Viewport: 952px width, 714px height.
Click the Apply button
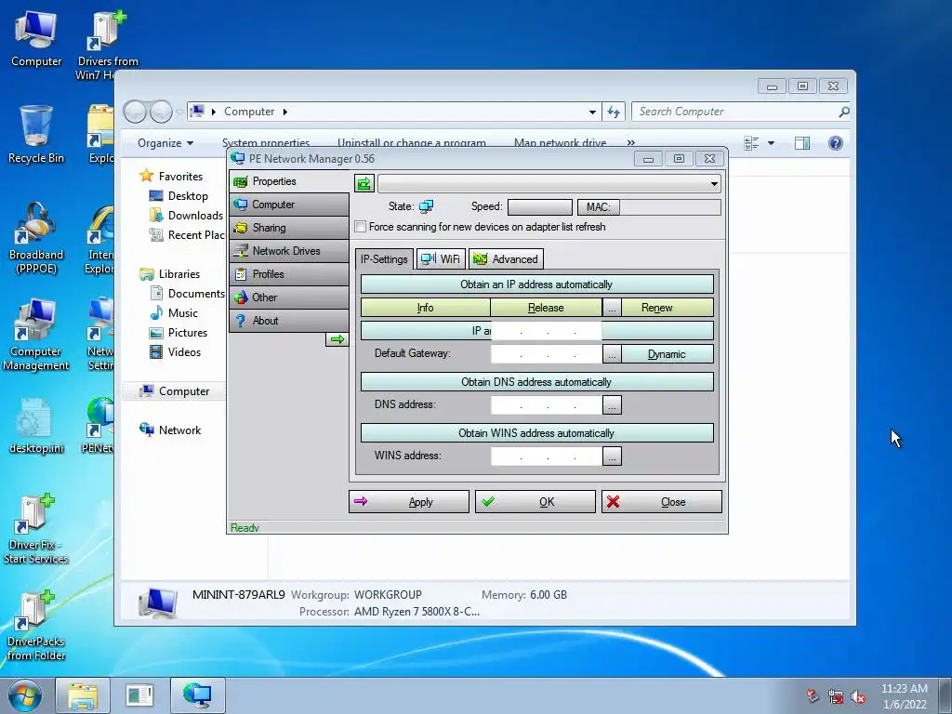pos(409,501)
